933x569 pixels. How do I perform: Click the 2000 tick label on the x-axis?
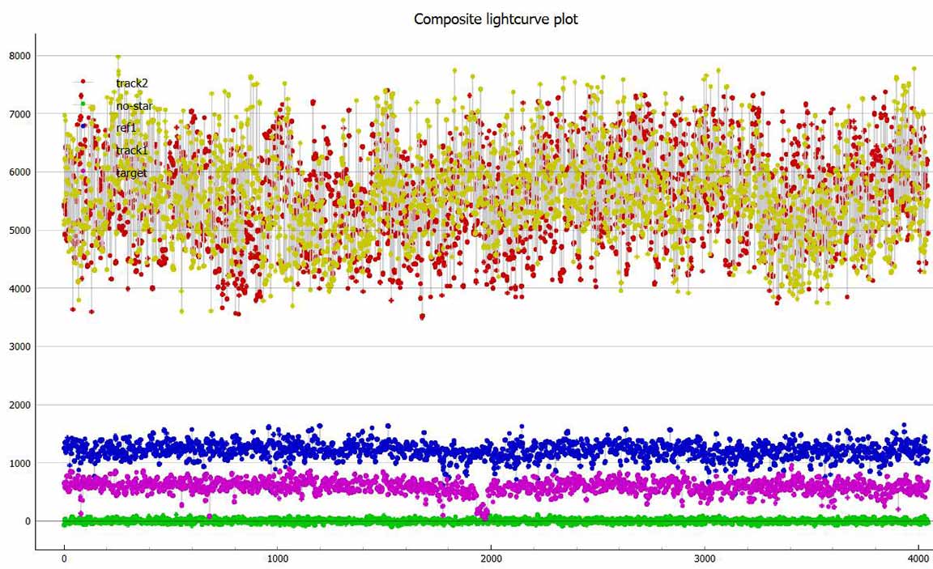point(492,558)
